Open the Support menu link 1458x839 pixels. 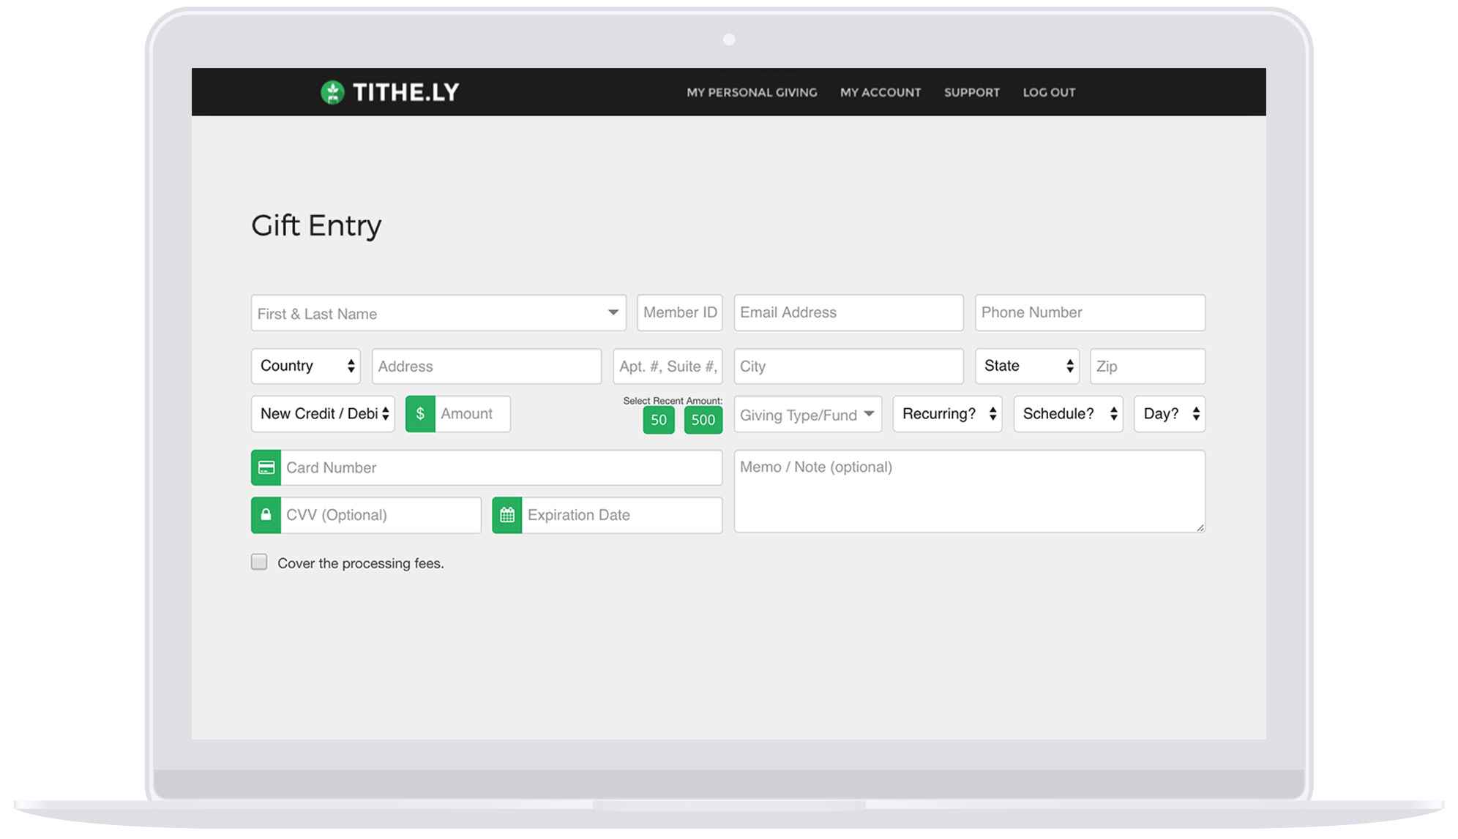(x=972, y=92)
